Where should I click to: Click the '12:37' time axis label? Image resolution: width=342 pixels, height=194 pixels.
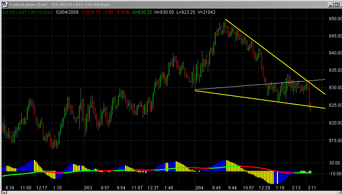pos(153,188)
